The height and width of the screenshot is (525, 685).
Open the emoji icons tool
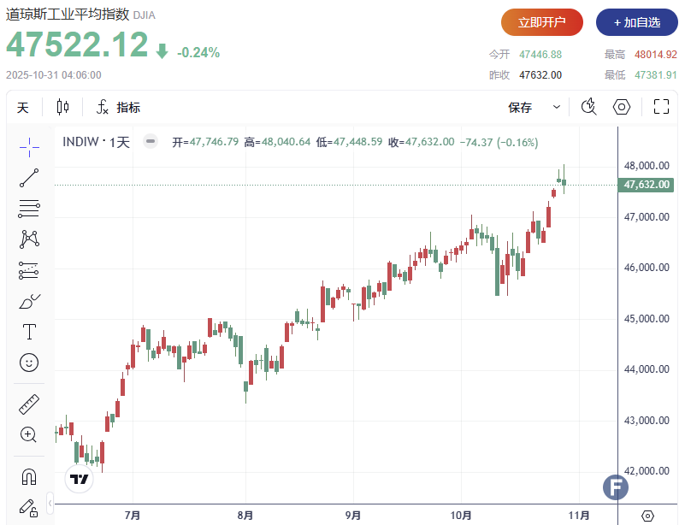pyautogui.click(x=29, y=363)
